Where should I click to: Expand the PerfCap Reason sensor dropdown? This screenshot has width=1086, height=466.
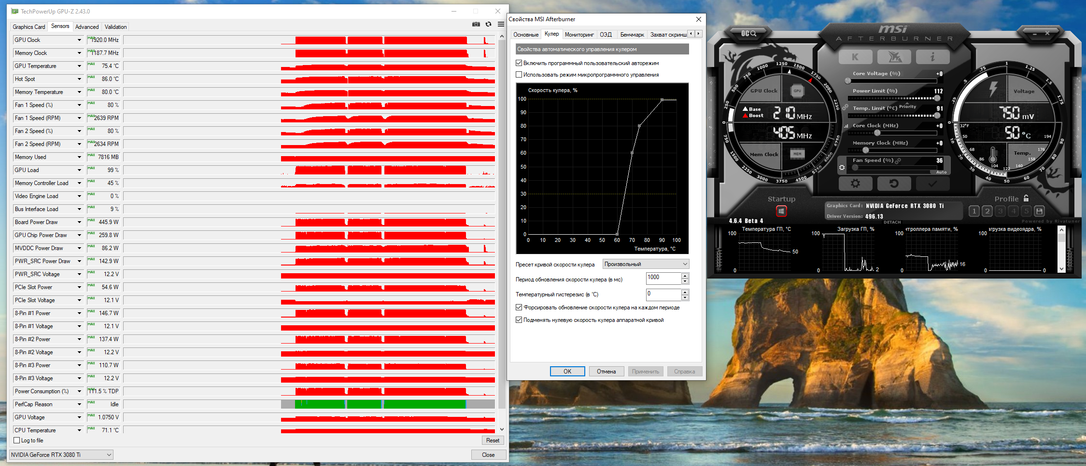tap(79, 404)
